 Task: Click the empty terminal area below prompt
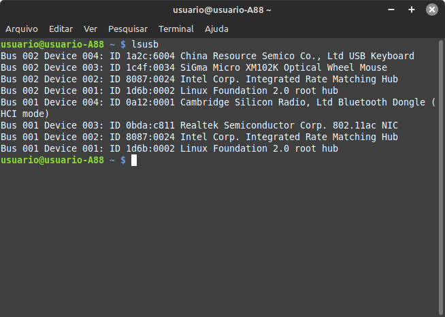(x=218, y=241)
